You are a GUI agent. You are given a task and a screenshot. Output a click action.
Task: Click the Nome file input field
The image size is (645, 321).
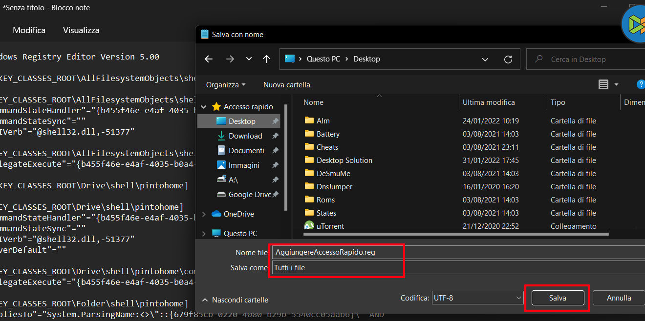pyautogui.click(x=337, y=252)
